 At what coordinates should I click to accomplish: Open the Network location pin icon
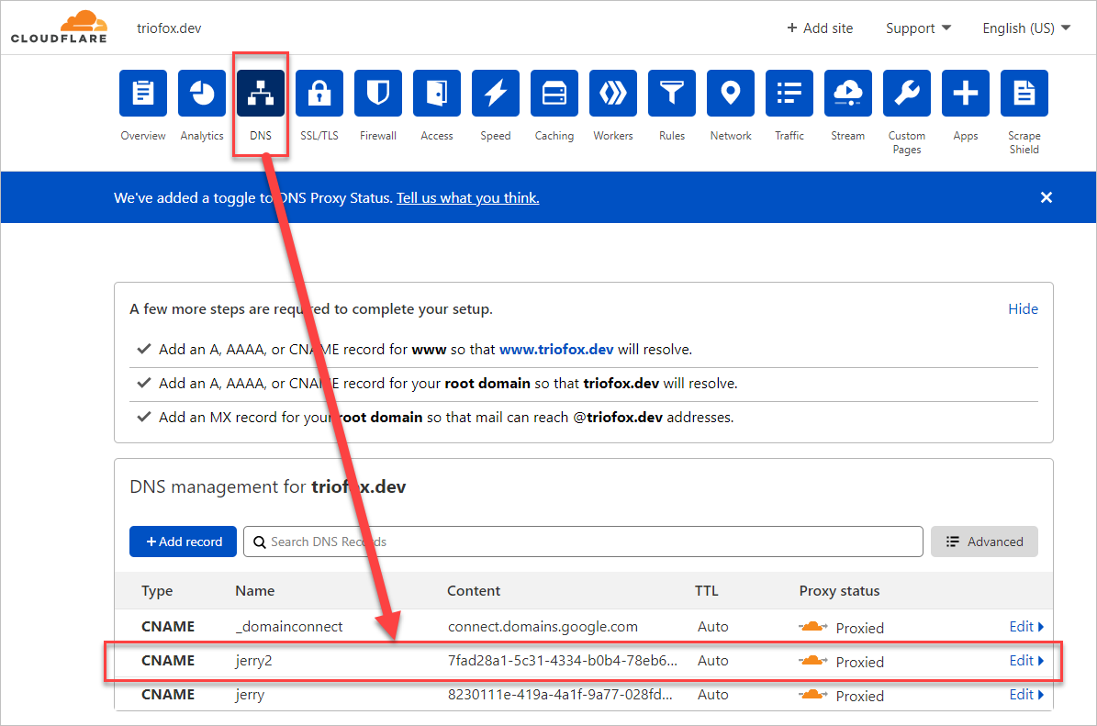click(x=731, y=93)
